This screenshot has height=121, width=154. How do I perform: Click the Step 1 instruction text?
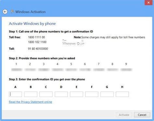click(x=51, y=32)
